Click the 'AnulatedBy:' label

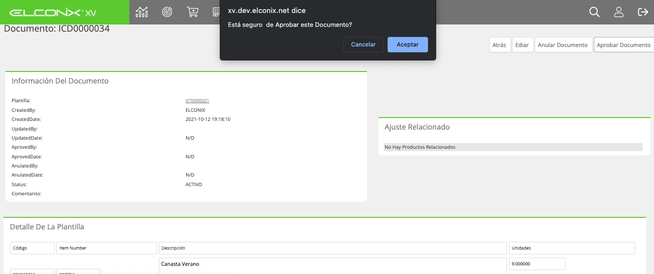pyautogui.click(x=25, y=166)
